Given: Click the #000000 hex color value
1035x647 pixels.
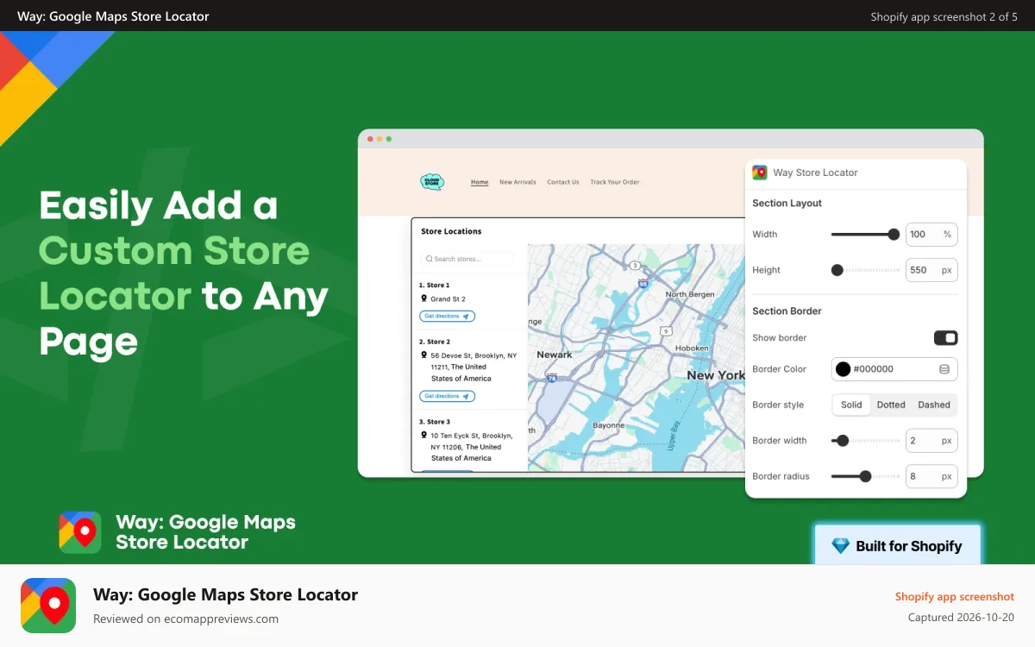Looking at the screenshot, I should [x=873, y=369].
